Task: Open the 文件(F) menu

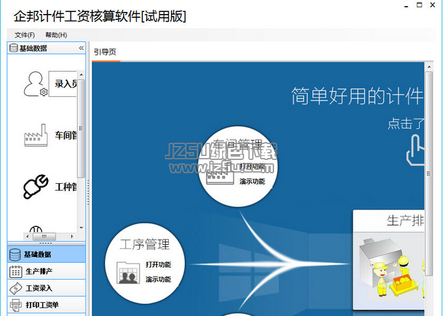Action: [25, 35]
